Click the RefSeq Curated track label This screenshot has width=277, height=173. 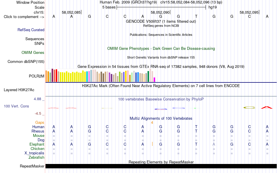[x=31, y=30]
